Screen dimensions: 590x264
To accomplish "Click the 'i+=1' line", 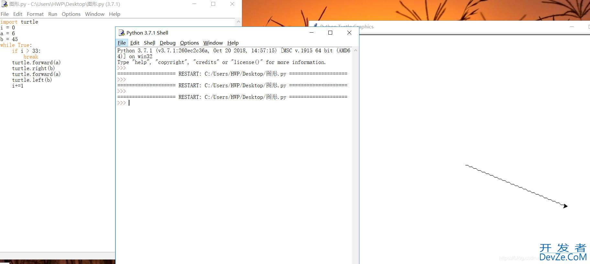I will click(x=18, y=86).
